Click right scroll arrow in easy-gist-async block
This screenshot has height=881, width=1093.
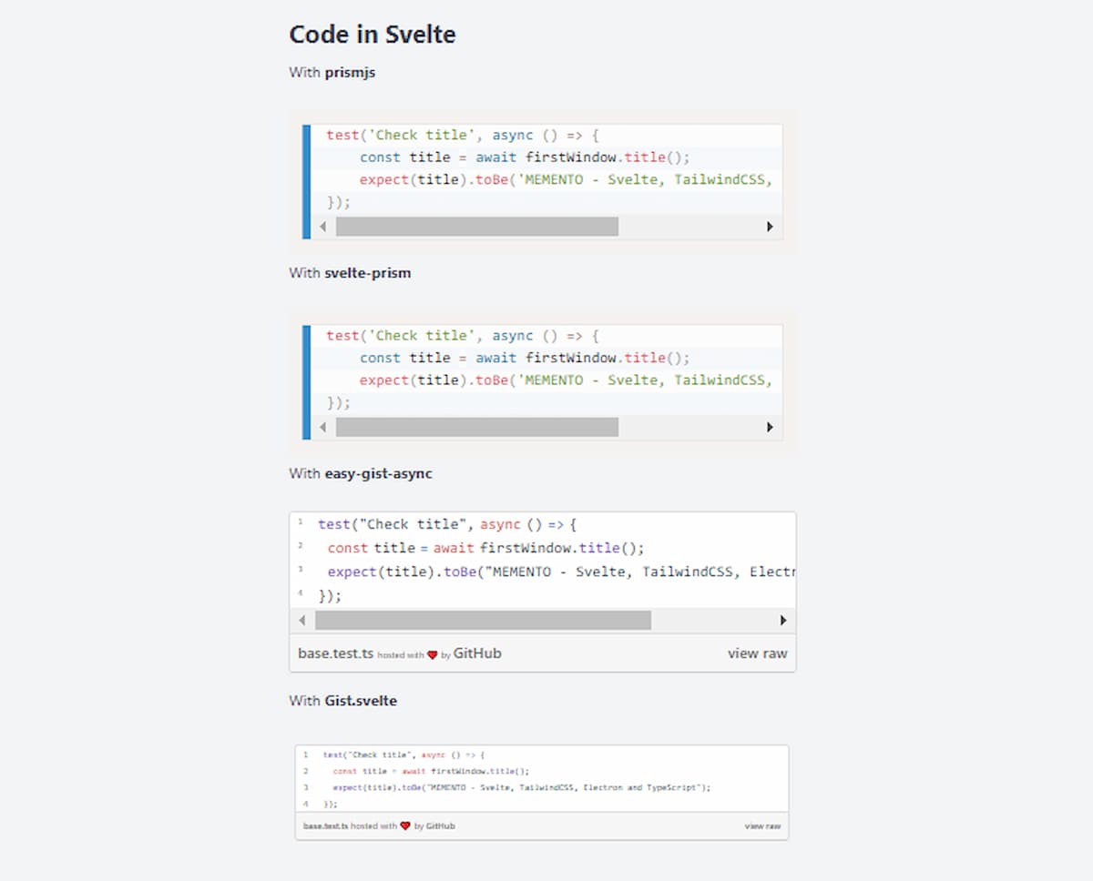pyautogui.click(x=783, y=621)
